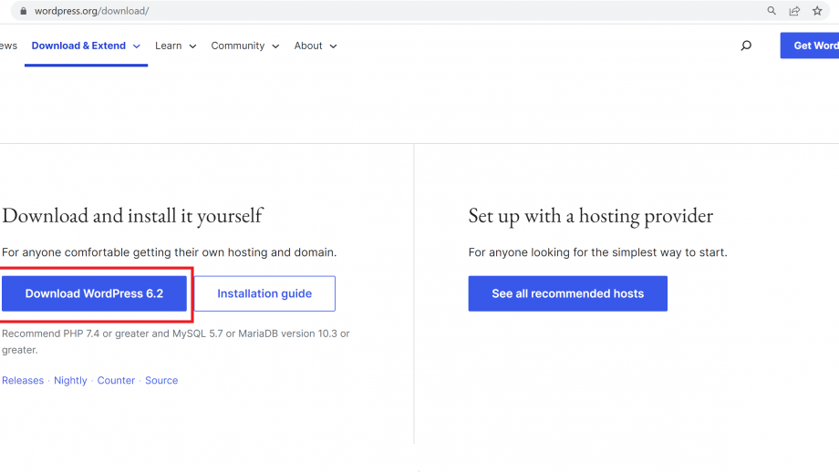Expand the Community menu chevron

(275, 46)
